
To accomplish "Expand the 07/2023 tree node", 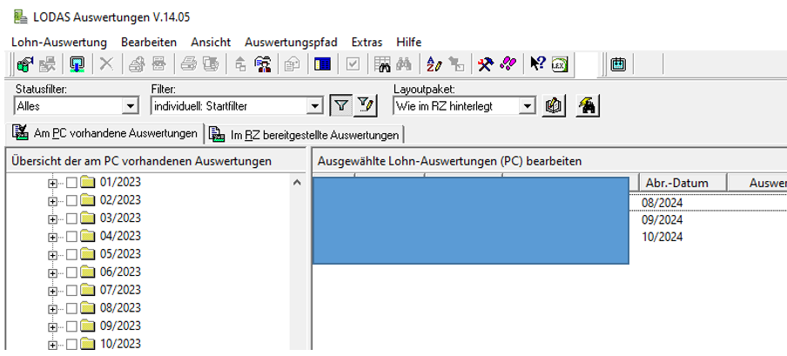I will [x=52, y=292].
